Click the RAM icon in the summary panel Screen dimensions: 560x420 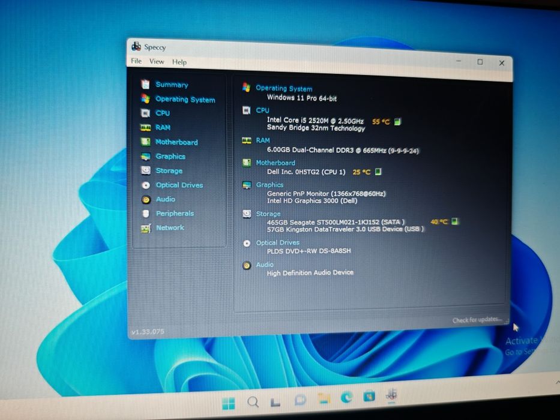click(247, 141)
